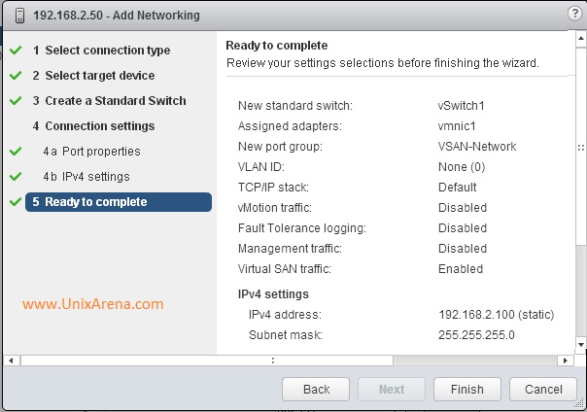Select step 4 Connection settings

tap(93, 126)
